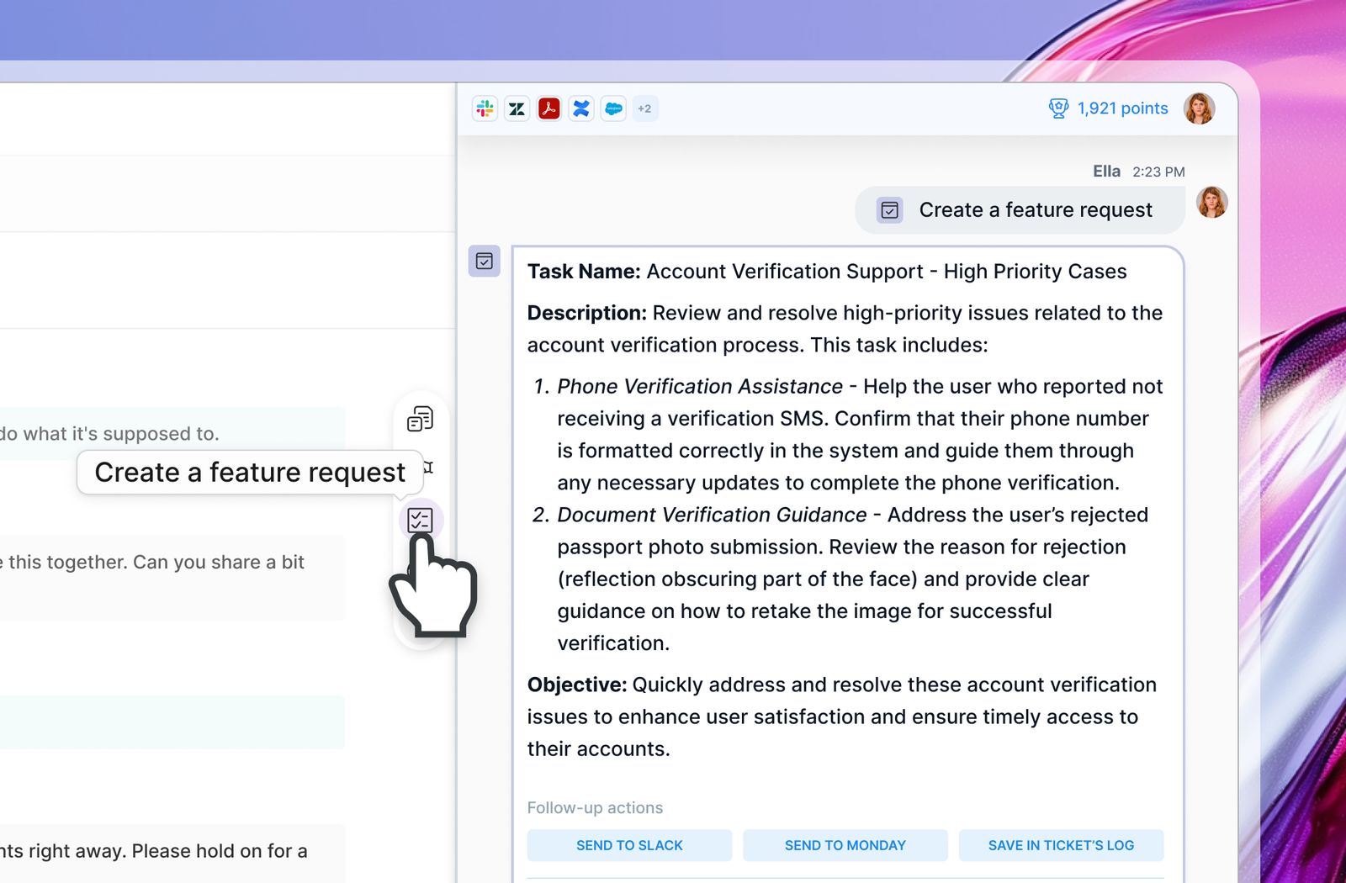Toggle the checkmark icon on Ella's message bubble
Screen dimensions: 1346x883
888,209
